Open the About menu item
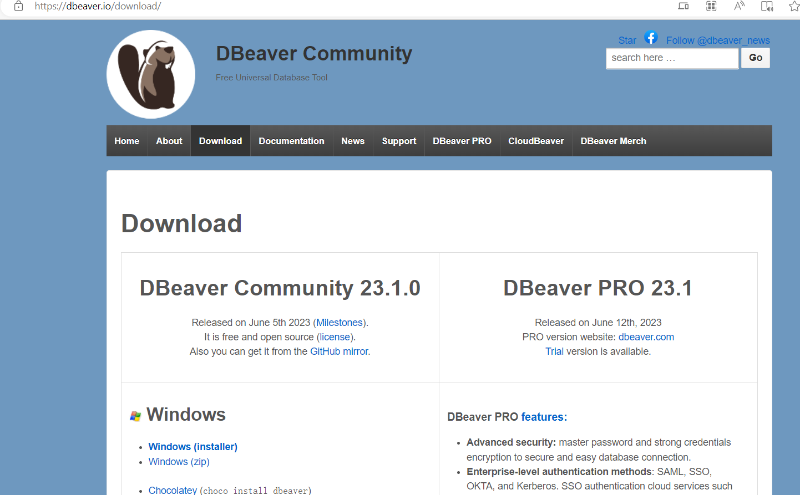 (169, 141)
